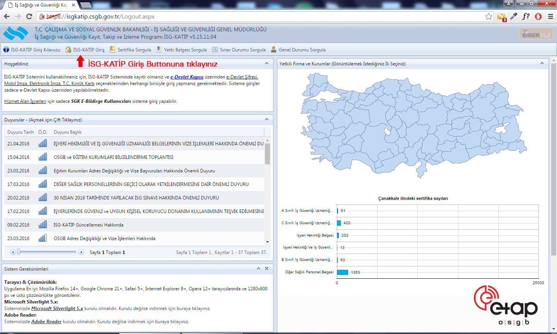557x334 pixels.
Task: Open the mail notifier extension icon
Action: [x=501, y=17]
